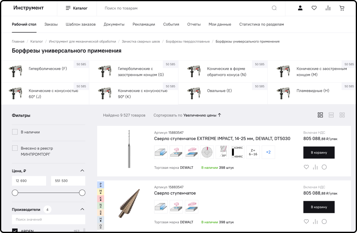The image size is (357, 233).
Task: Go to Главная breadcrumb
Action: point(18,41)
